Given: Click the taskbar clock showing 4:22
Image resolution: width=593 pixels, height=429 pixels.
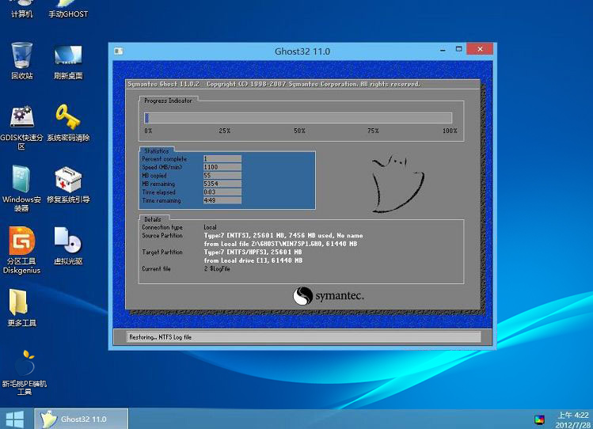Looking at the screenshot, I should coord(572,420).
